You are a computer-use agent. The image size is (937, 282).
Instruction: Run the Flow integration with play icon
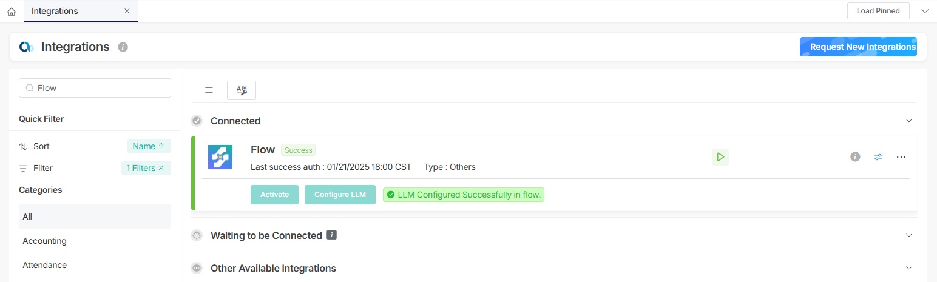coord(720,157)
